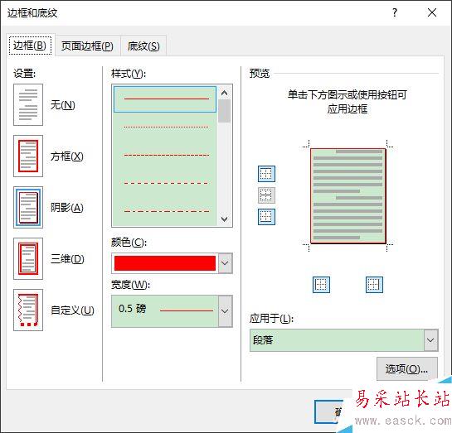Select the fine dashed line style (third style)
Viewport: 452px width, 433px height.
165,155
